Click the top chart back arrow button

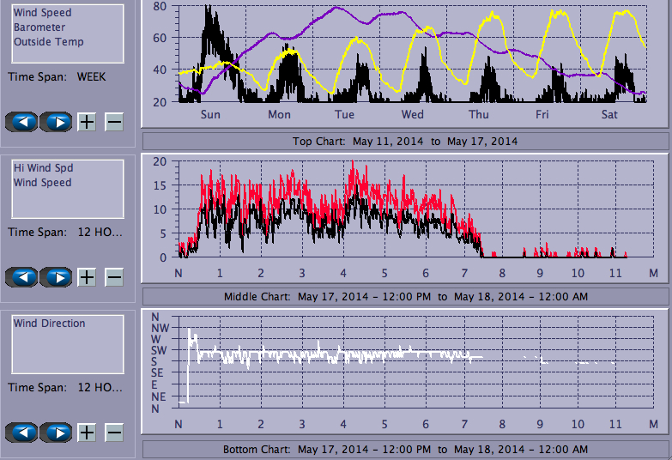point(23,122)
